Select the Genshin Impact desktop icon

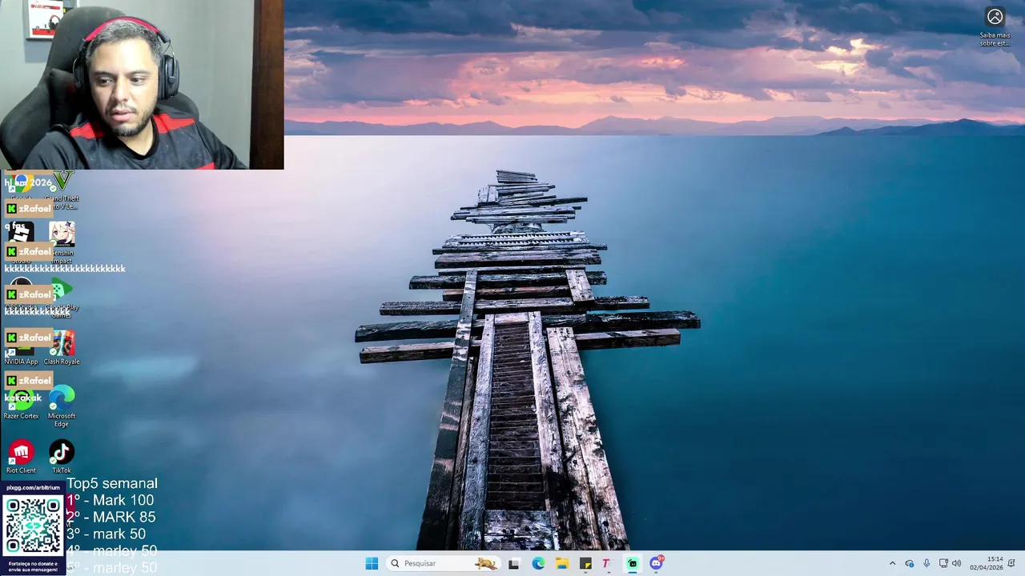[62, 243]
